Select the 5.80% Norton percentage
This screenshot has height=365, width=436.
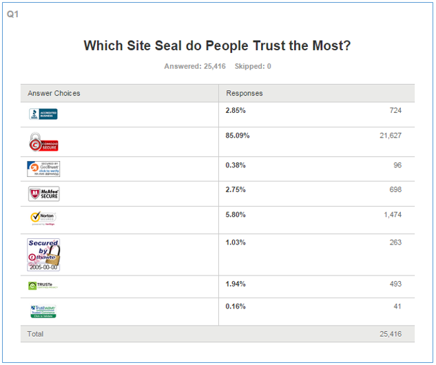click(x=236, y=215)
